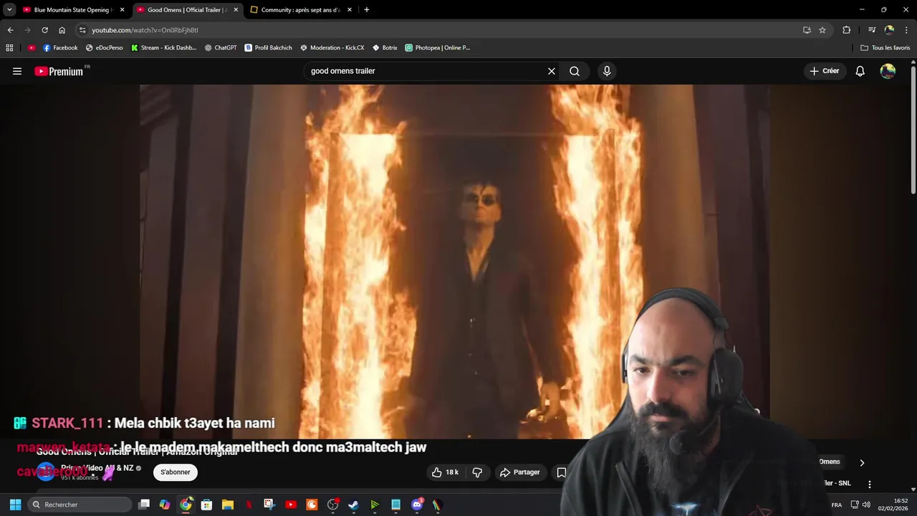View site information icon in address bar

point(82,30)
